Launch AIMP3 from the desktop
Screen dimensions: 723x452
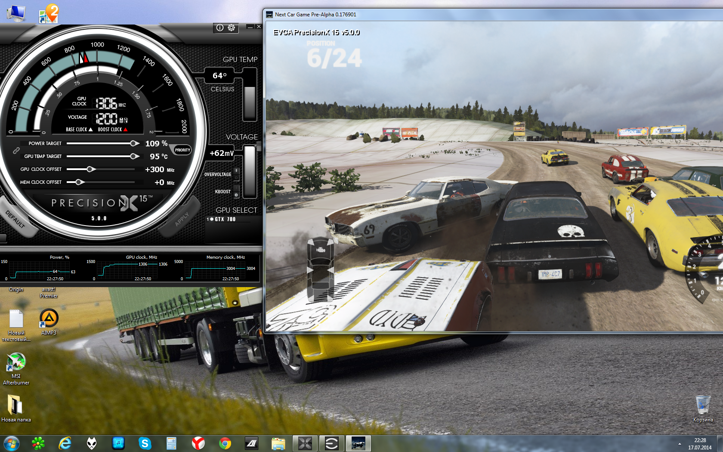coord(49,322)
